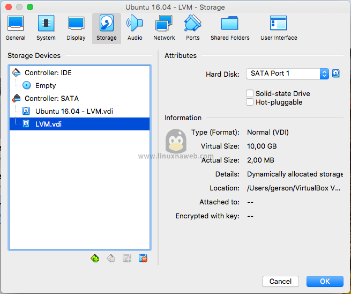Select Ubuntu 16.04 - LVM.vdi disk
This screenshot has height=294, width=351.
tap(79, 111)
